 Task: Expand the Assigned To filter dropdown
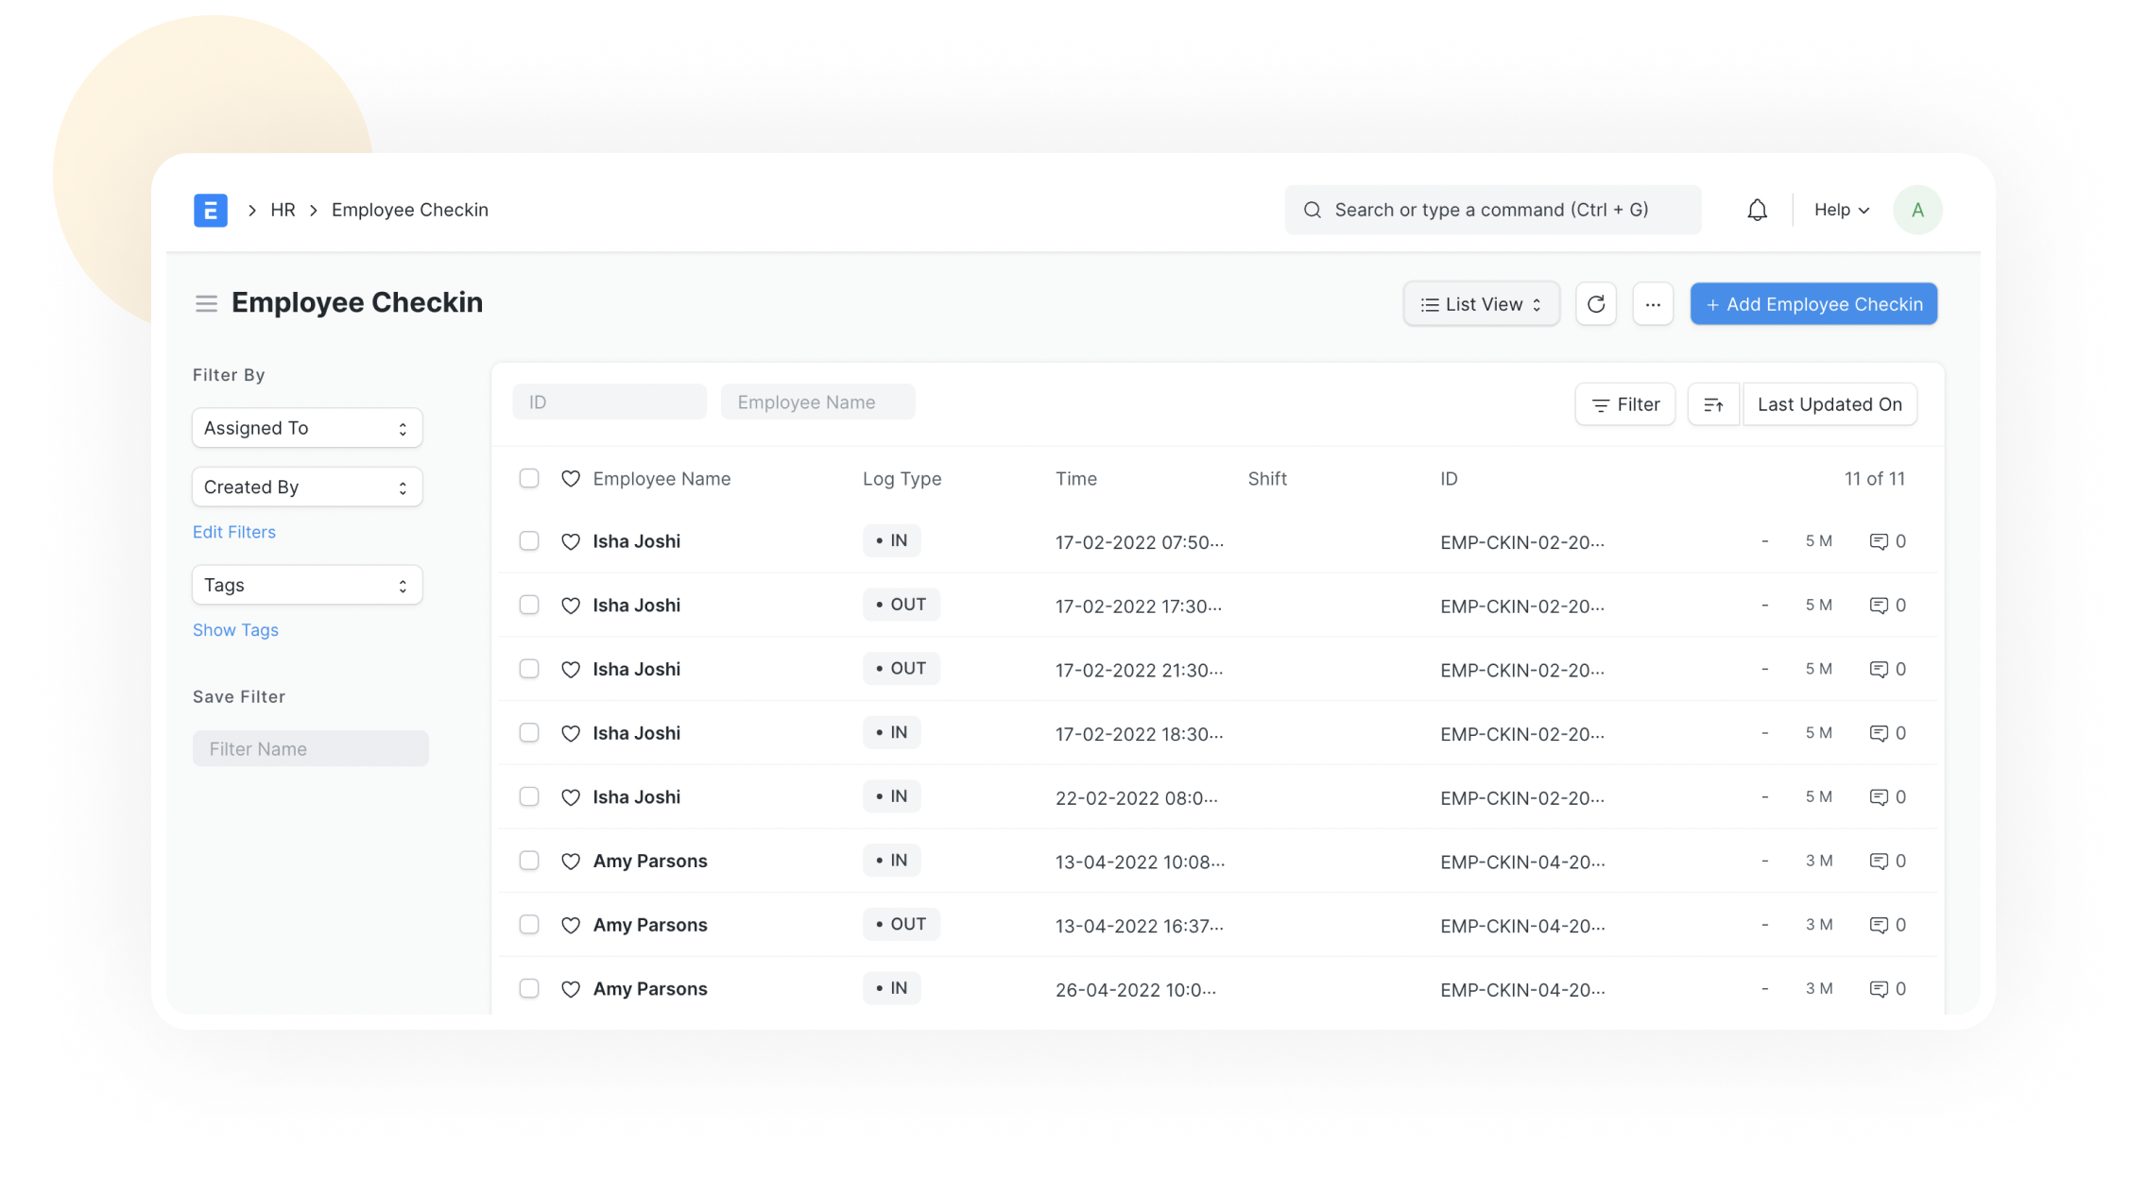(x=307, y=428)
